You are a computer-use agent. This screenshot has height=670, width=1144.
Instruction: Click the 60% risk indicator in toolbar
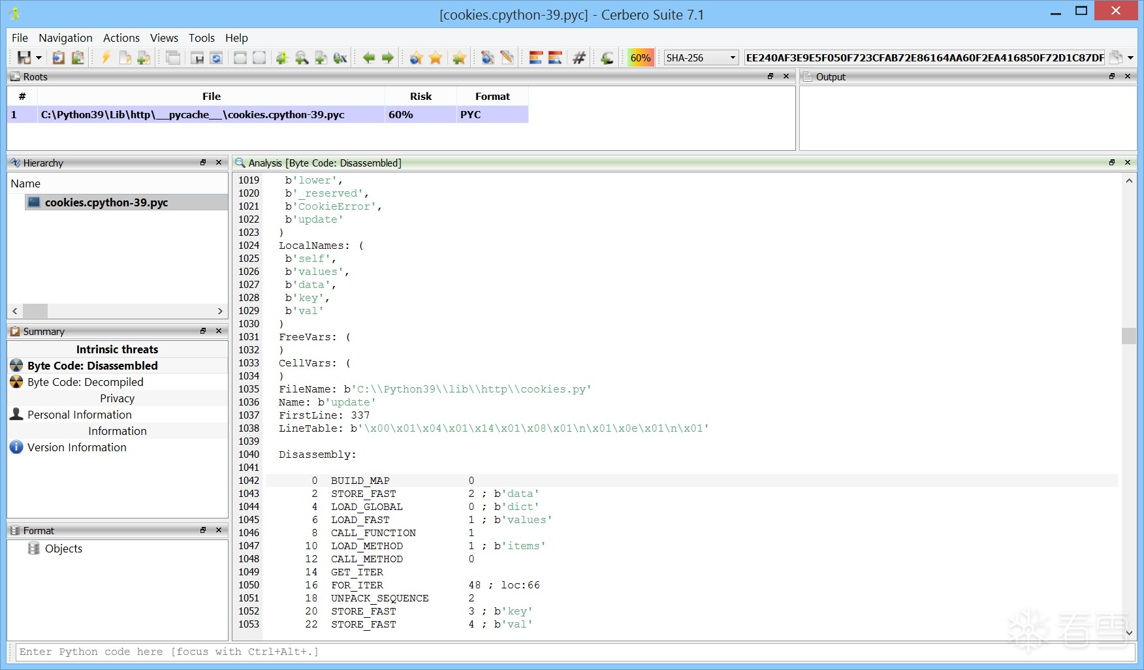pos(641,57)
